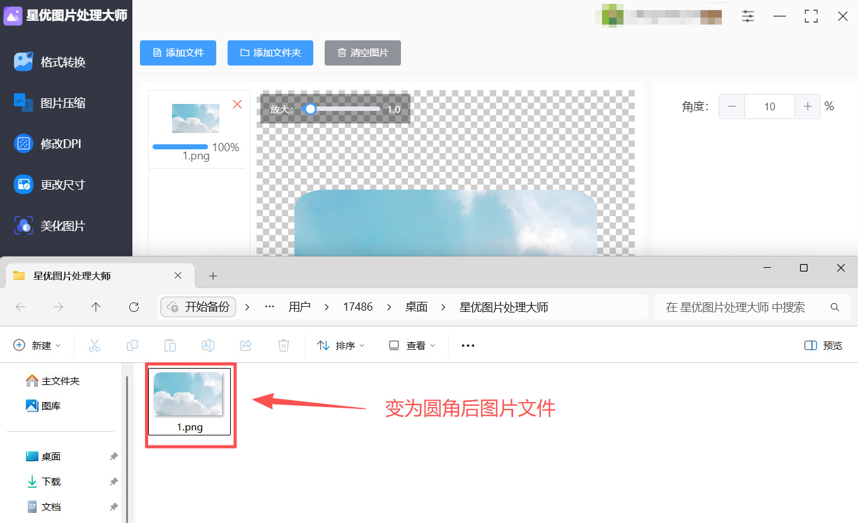
Task: Click 用户 in the address path
Action: point(299,307)
